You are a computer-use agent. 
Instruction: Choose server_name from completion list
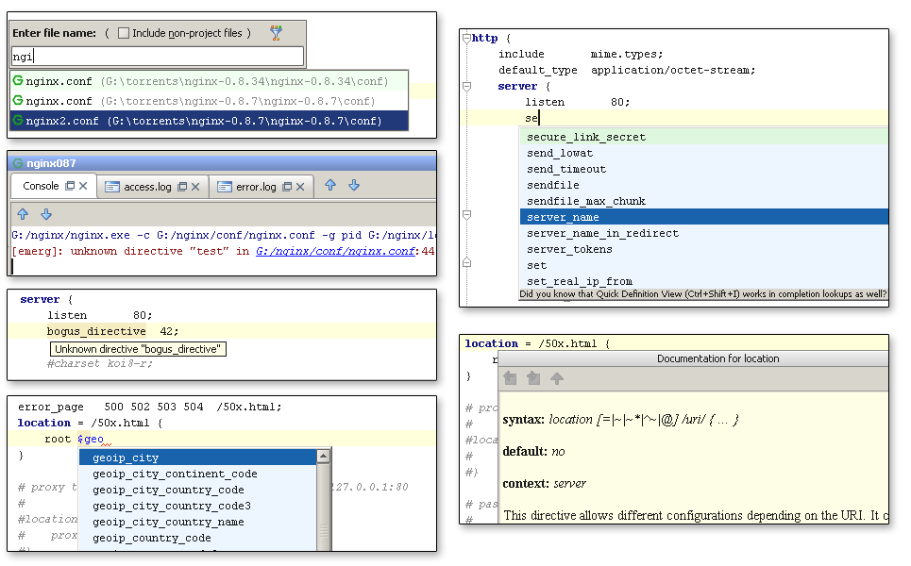703,217
